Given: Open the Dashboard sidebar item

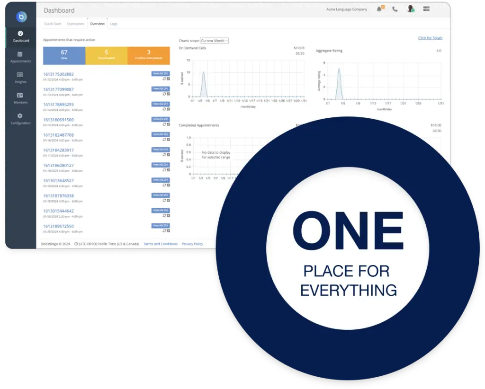Looking at the screenshot, I should click(x=21, y=36).
